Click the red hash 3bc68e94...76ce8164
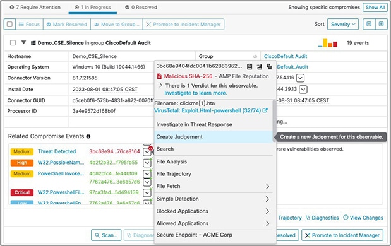 tap(114, 151)
